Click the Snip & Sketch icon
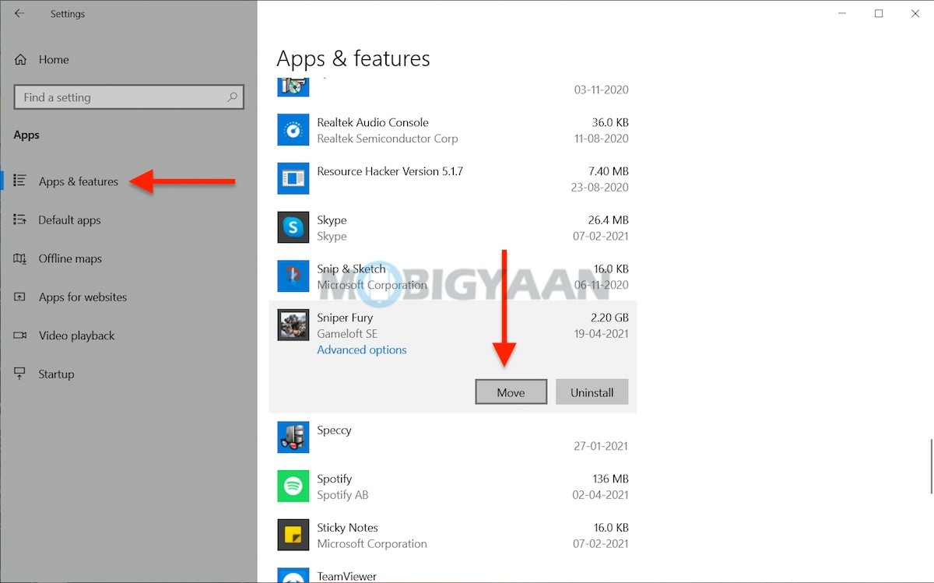 293,276
